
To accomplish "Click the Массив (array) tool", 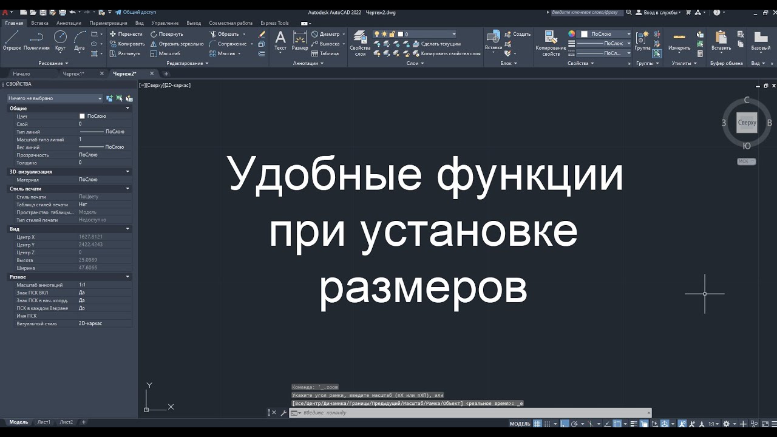I will [x=222, y=53].
